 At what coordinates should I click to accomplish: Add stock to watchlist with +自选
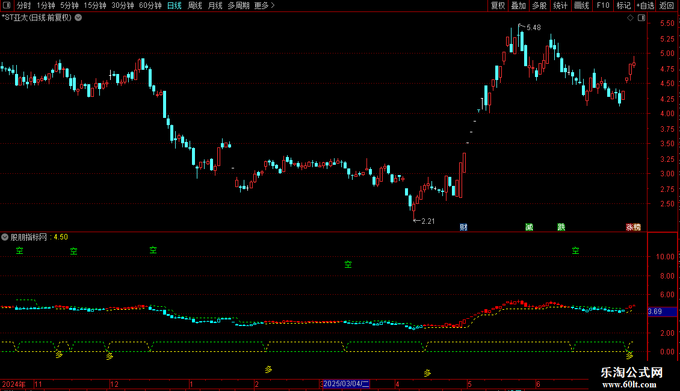tap(645, 5)
